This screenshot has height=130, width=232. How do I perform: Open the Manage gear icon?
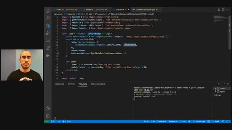tap(47, 116)
